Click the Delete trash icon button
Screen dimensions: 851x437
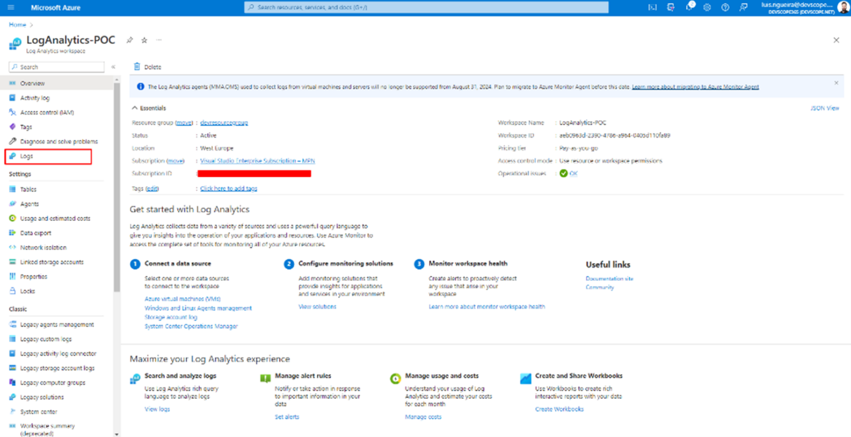pyautogui.click(x=147, y=67)
